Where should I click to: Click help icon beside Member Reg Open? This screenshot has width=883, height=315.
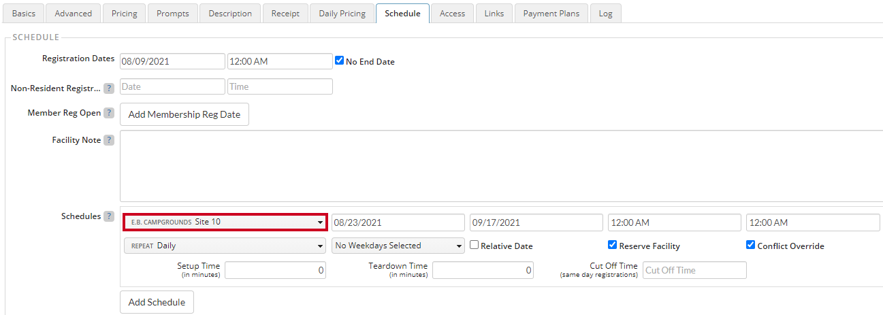(109, 113)
